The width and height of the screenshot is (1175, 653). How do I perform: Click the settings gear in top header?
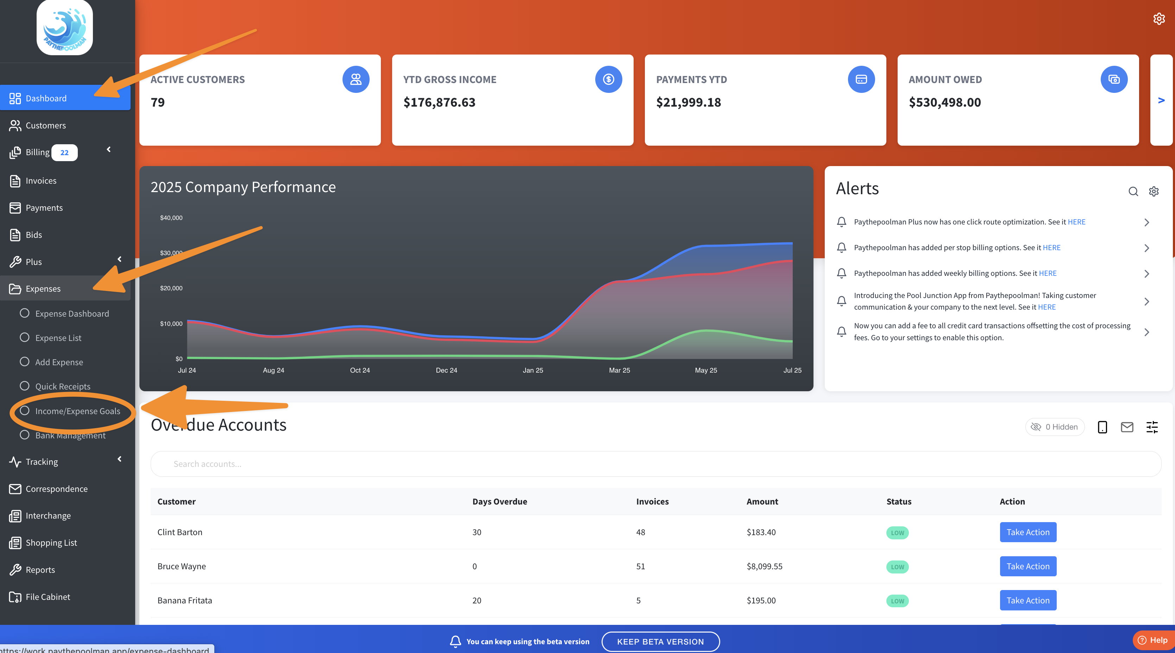[x=1158, y=19]
